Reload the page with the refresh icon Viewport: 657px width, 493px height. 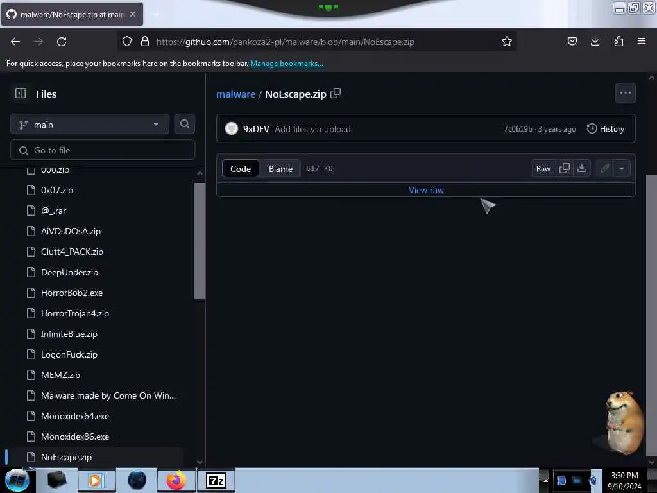click(62, 42)
